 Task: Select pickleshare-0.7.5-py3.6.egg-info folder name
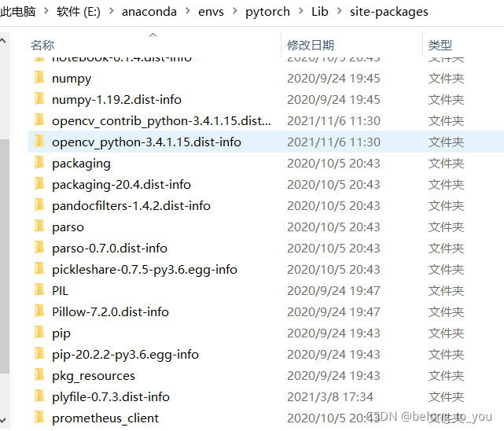(145, 269)
